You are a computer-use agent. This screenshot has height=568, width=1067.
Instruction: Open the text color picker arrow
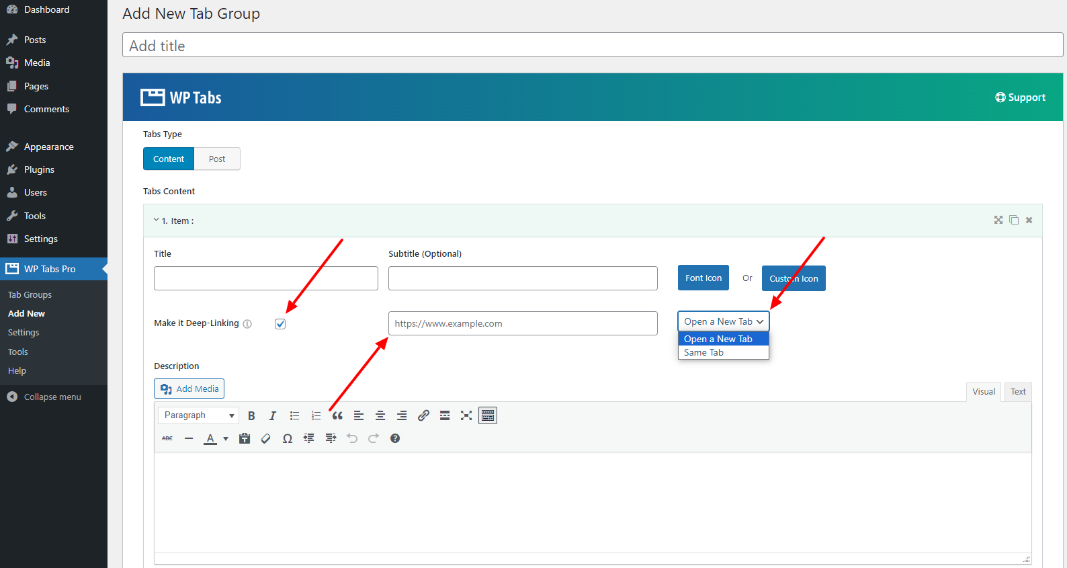[226, 438]
